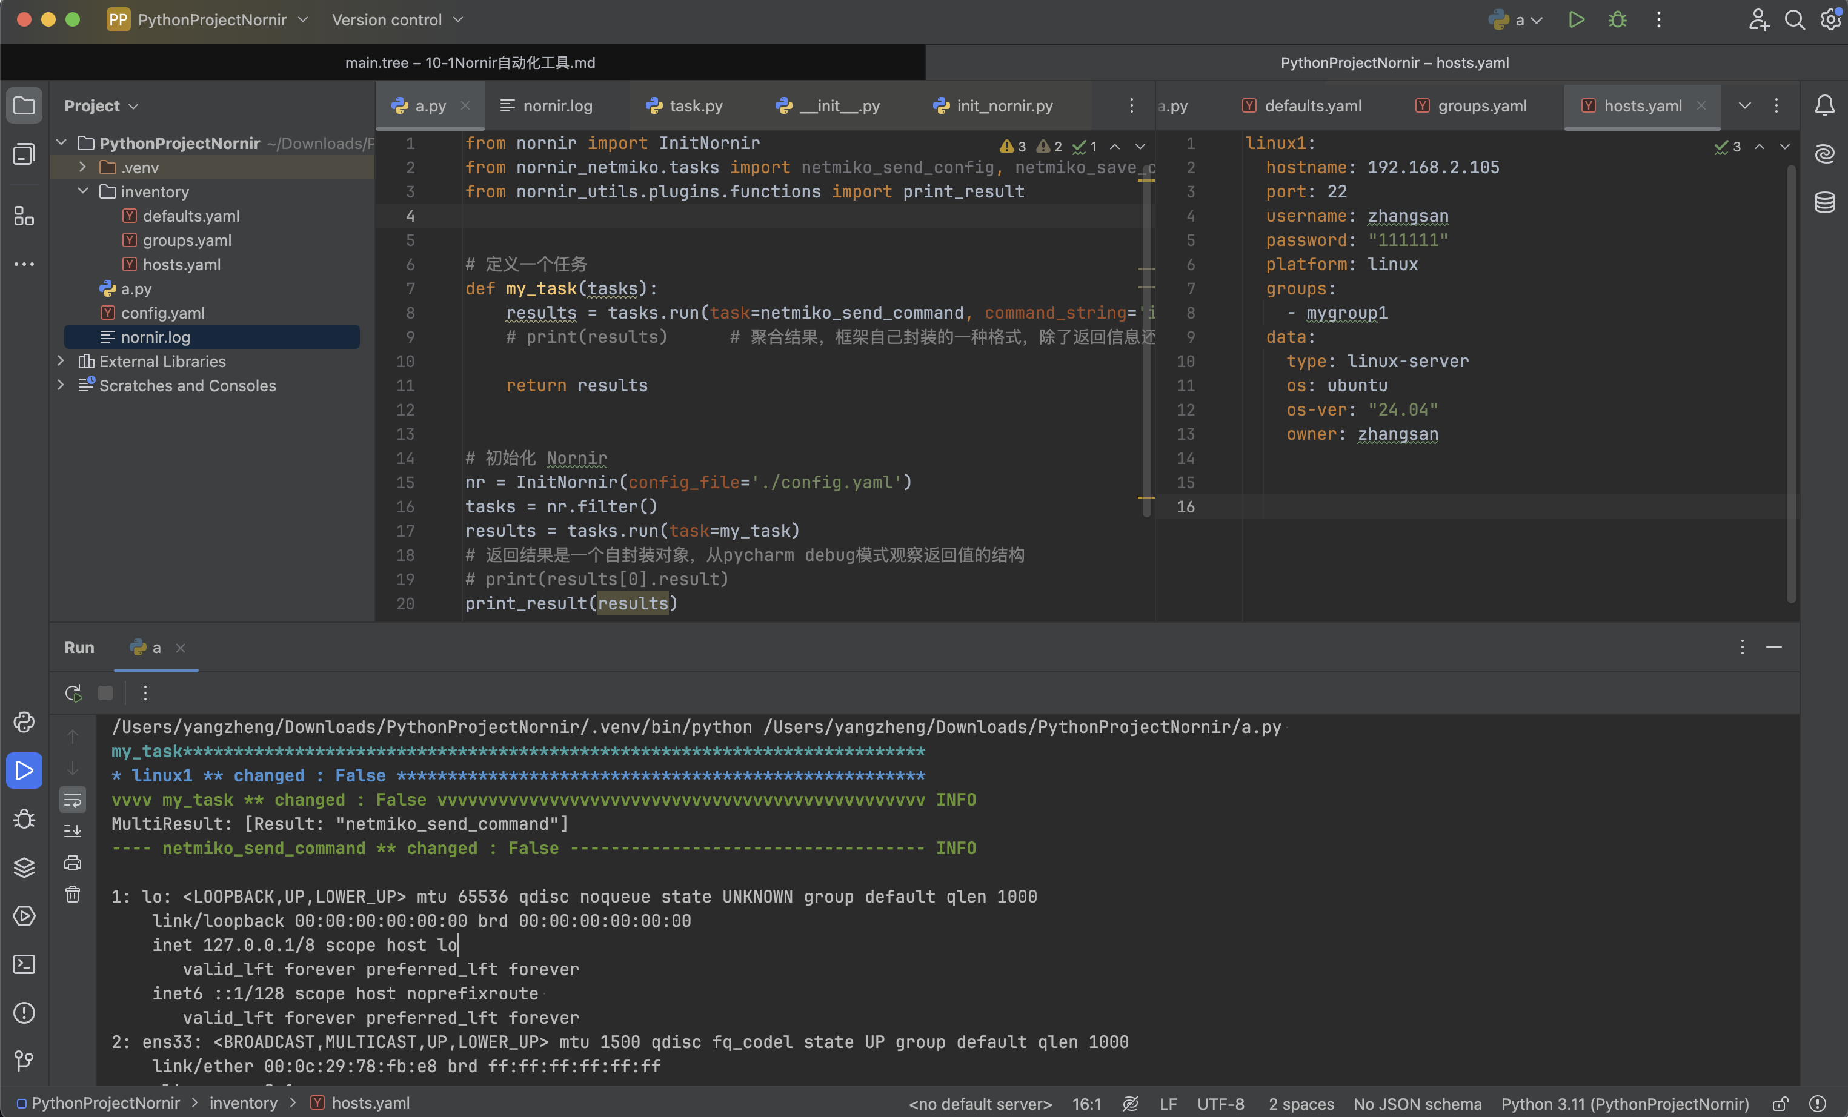1848x1117 pixels.
Task: Open config.yaml in the project tree
Action: (163, 313)
